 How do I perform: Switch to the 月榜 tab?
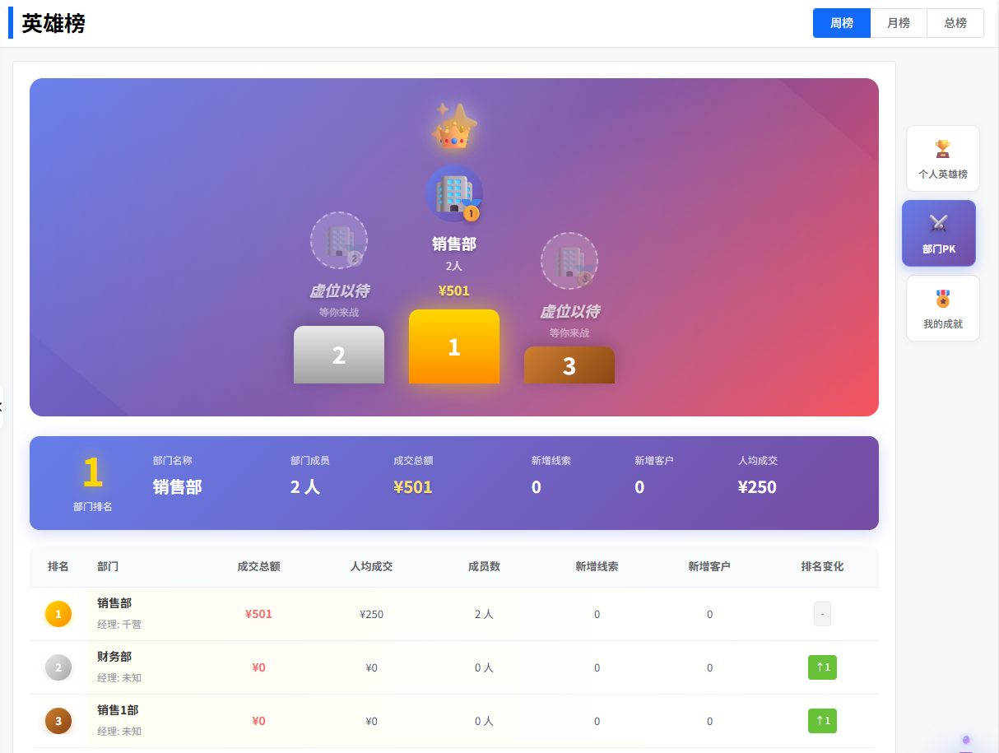tap(898, 23)
